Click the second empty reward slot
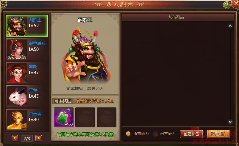This screenshot has width=239, height=146. tap(85, 117)
